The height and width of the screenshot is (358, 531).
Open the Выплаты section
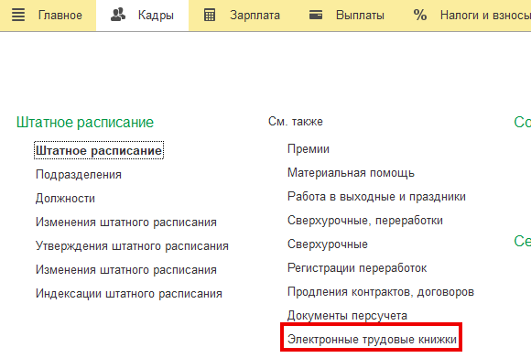pos(360,16)
